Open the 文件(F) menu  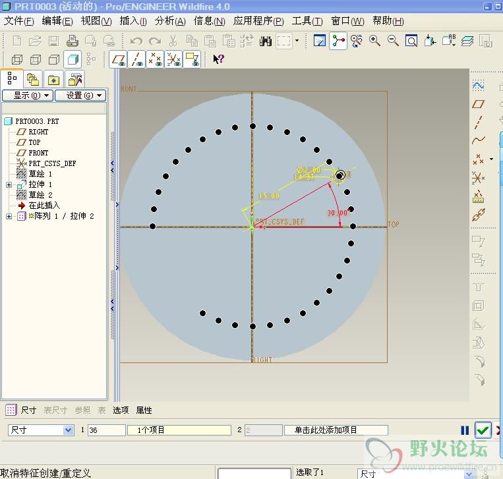coord(19,21)
